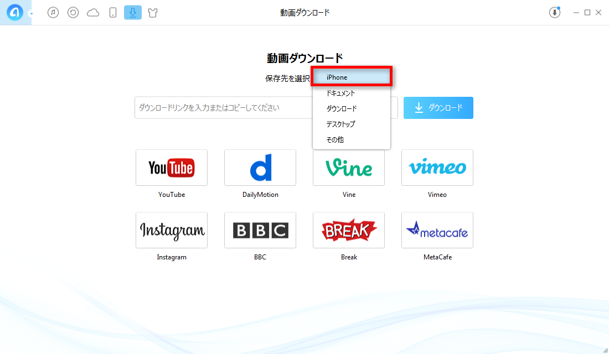The image size is (609, 354).
Task: Click the DailyMotion label text
Action: 260,195
